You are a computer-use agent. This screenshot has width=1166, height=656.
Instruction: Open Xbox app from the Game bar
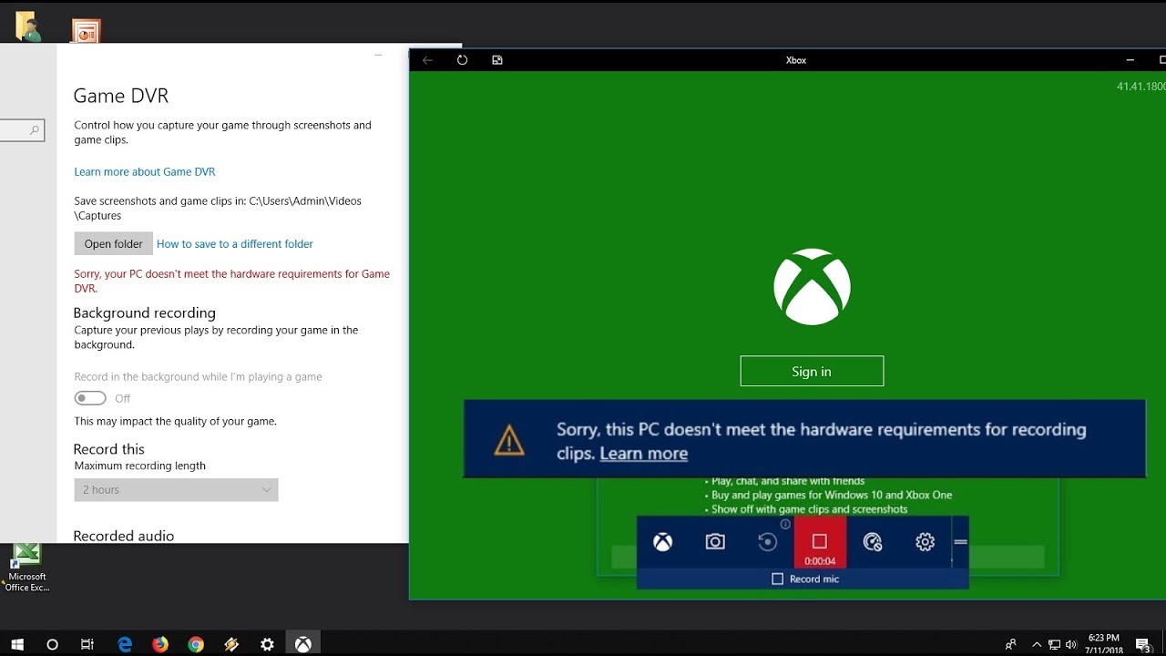tap(662, 542)
